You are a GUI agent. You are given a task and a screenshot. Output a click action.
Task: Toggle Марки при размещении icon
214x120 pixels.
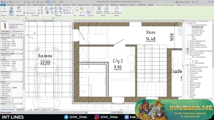(117, 10)
